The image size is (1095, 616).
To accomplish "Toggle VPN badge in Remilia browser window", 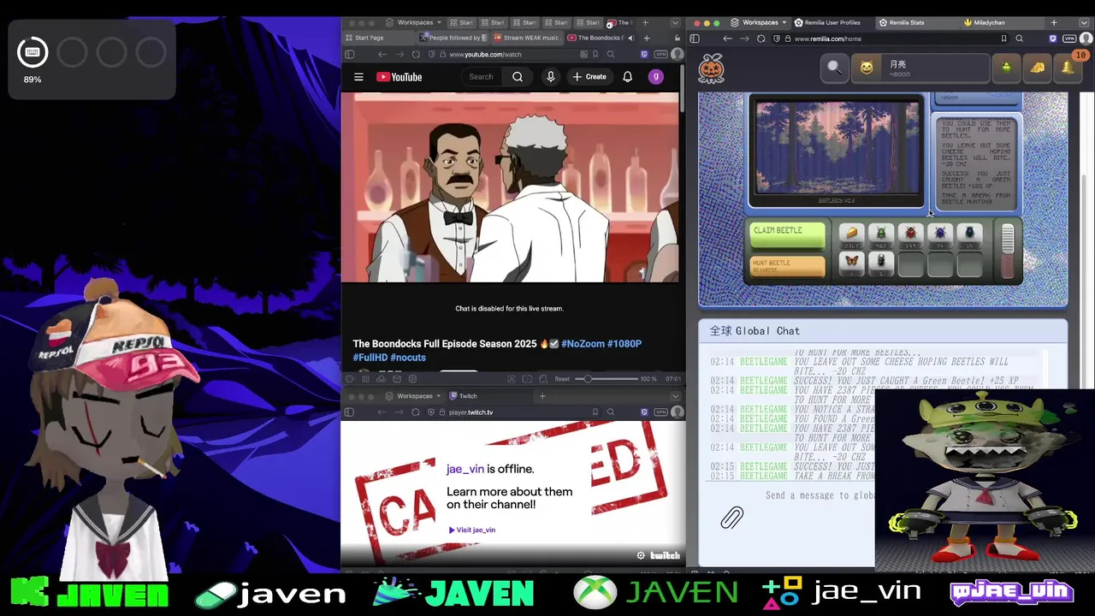I will click(1069, 38).
